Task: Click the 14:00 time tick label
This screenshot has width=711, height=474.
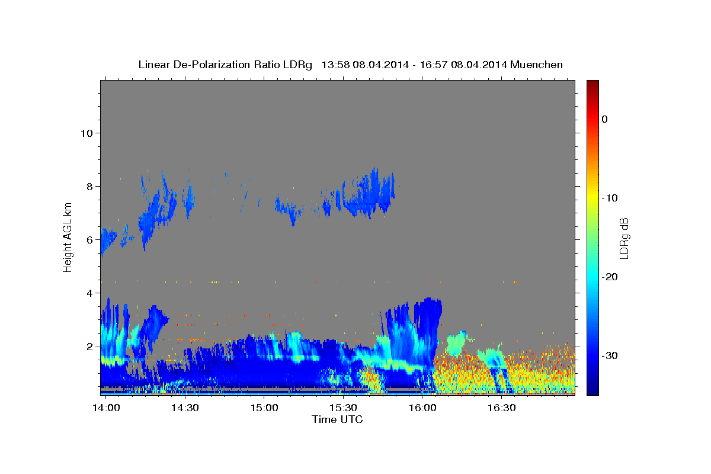Action: pos(106,408)
